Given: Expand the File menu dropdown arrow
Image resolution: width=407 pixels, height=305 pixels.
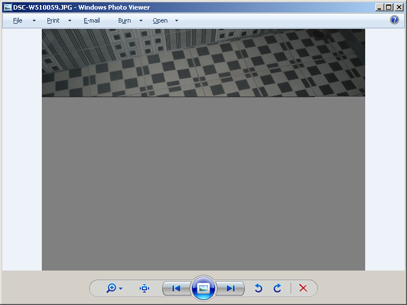Looking at the screenshot, I should 34,20.
